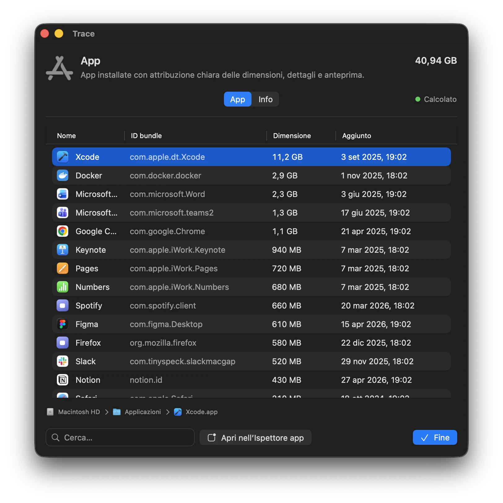Viewport: 503px width, 503px height.
Task: Select the Spotify row name
Action: 89,306
